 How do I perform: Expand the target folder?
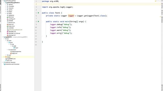pos(4,57)
